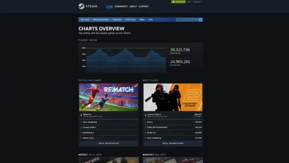Open the Weekly Jun 3, 2025 heading
The height and width of the screenshot is (163, 289).
click(x=90, y=155)
